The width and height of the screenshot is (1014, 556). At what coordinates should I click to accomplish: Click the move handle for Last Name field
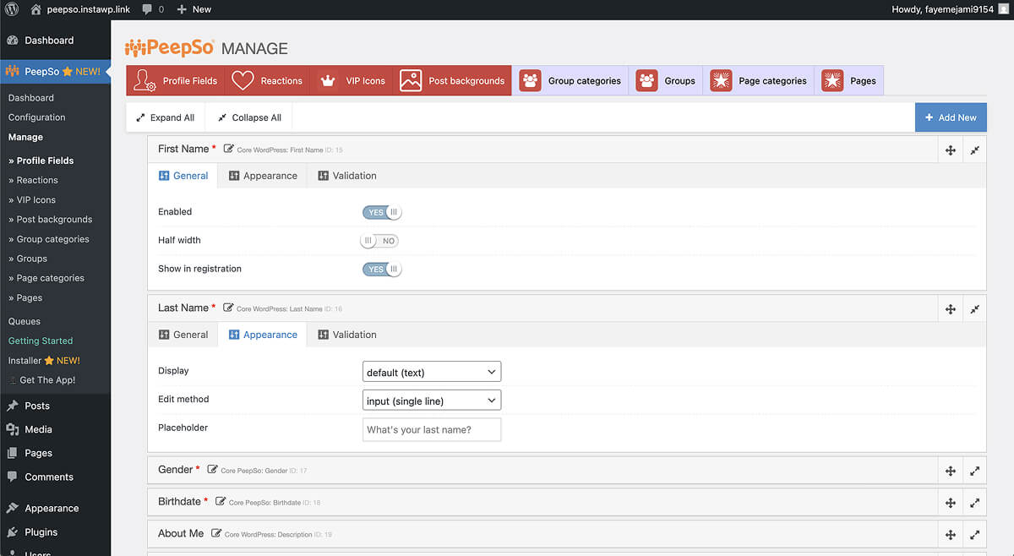[x=951, y=309]
